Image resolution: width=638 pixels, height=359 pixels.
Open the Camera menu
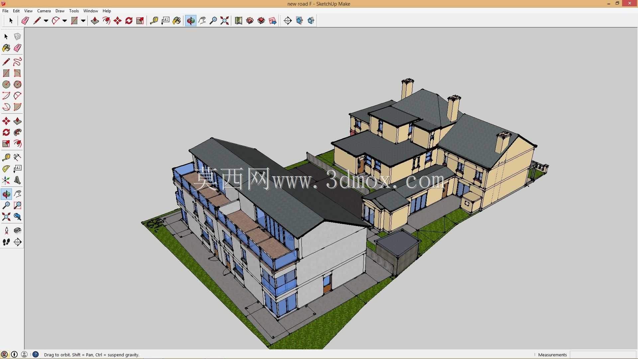click(44, 11)
